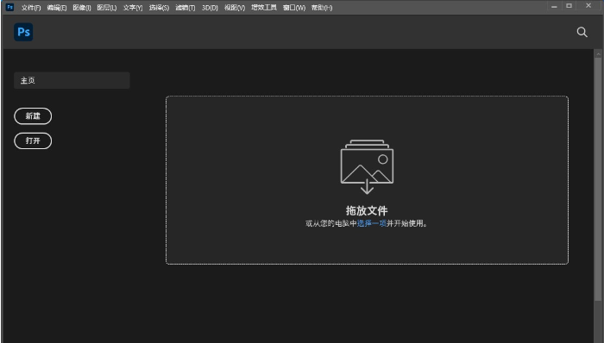
Task: Click the drag-and-drop image stack icon
Action: point(367,166)
